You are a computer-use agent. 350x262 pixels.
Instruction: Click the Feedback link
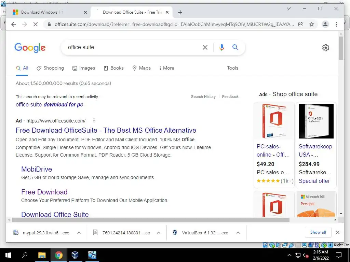click(230, 97)
